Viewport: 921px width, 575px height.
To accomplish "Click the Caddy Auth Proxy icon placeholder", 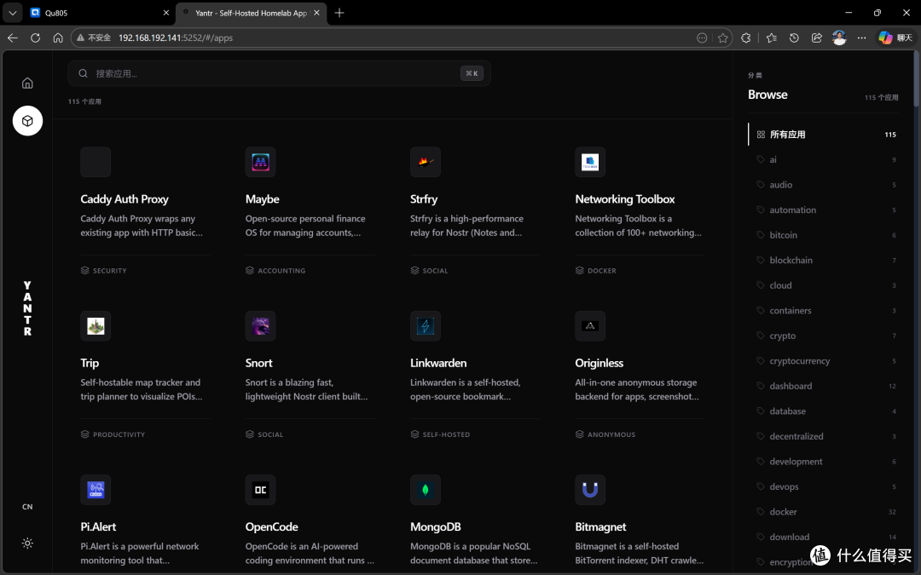I will pos(96,162).
